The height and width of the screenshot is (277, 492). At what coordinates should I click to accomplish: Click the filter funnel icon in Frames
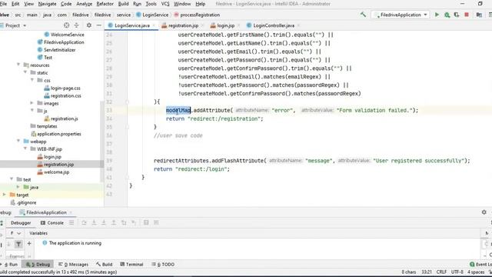click(x=18, y=244)
